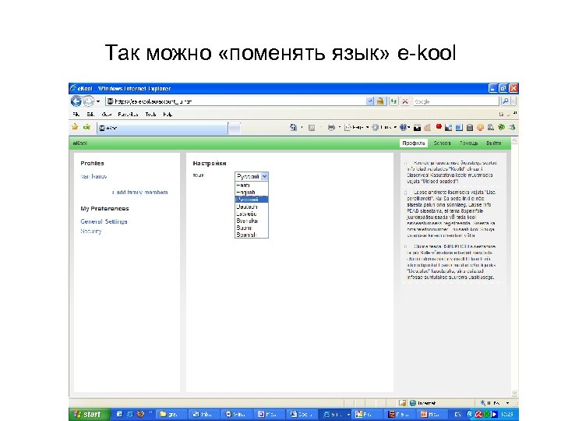Open General Settings link
The image size is (561, 421).
click(104, 221)
